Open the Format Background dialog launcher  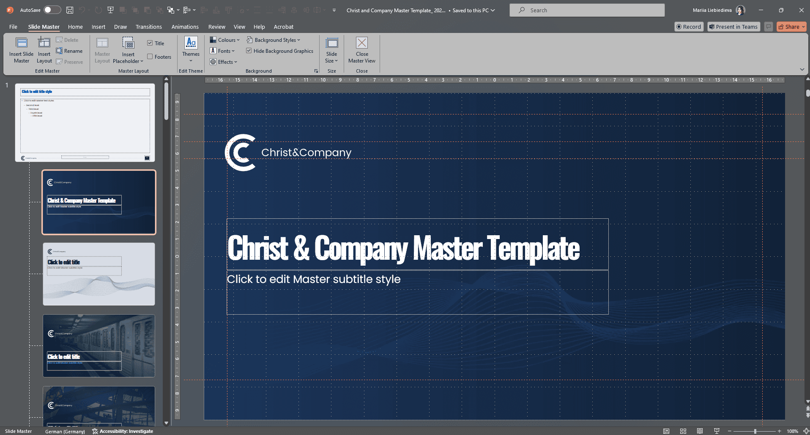pyautogui.click(x=316, y=71)
